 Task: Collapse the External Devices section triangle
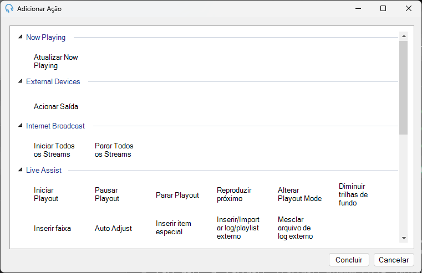(x=21, y=81)
